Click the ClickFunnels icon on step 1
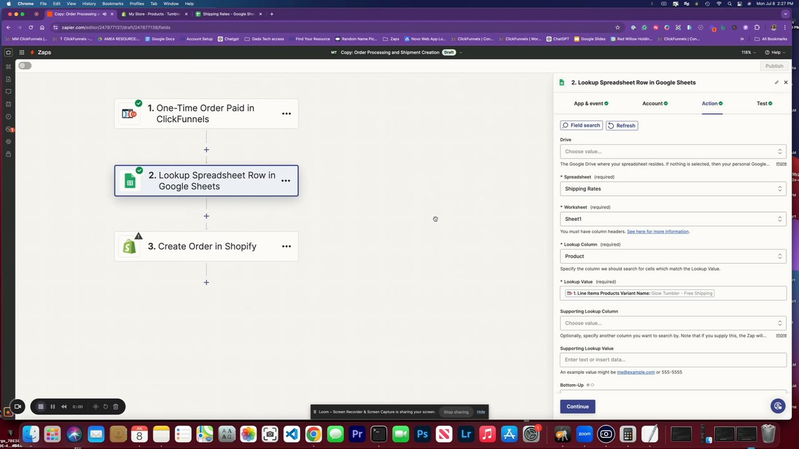This screenshot has height=449, width=799. point(129,113)
